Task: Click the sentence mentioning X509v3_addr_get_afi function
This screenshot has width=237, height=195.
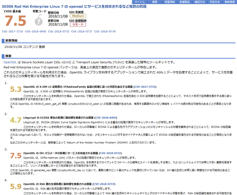Action: (121, 105)
